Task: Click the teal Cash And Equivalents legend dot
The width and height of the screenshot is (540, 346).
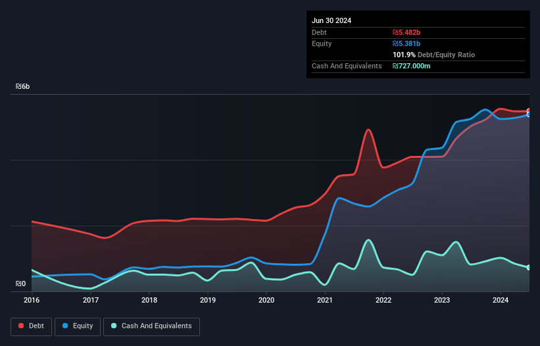Action: tap(114, 326)
